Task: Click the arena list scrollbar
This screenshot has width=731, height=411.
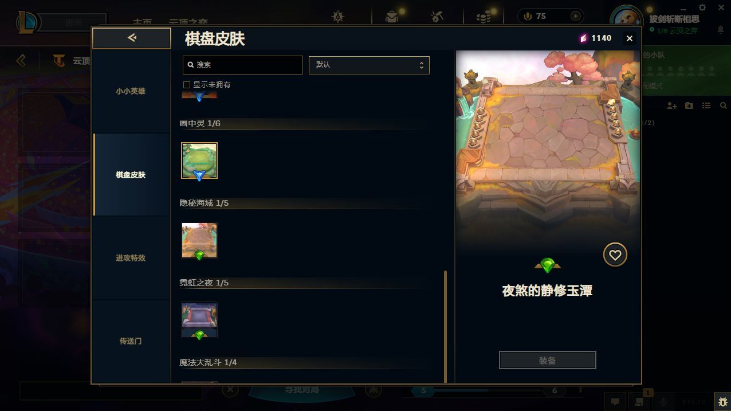Action: pyautogui.click(x=445, y=327)
